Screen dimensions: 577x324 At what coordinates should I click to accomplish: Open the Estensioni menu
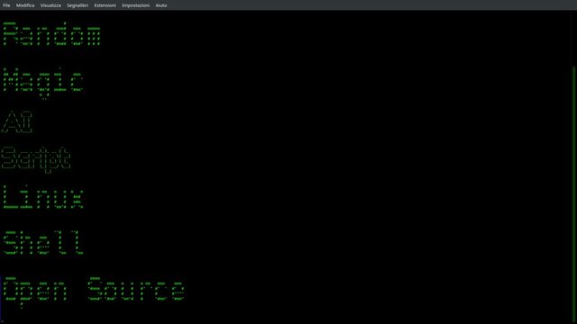pos(105,5)
